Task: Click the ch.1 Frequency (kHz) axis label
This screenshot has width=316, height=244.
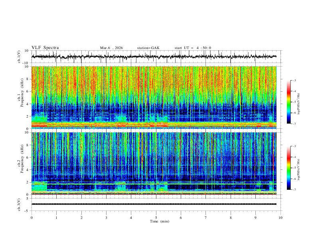Action: point(20,93)
